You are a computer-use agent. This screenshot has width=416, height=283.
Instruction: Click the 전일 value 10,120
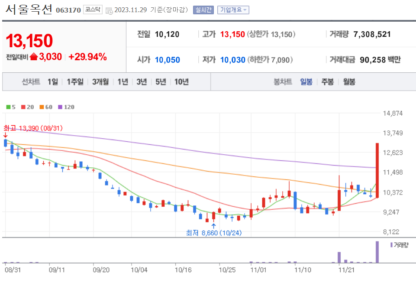(167, 34)
